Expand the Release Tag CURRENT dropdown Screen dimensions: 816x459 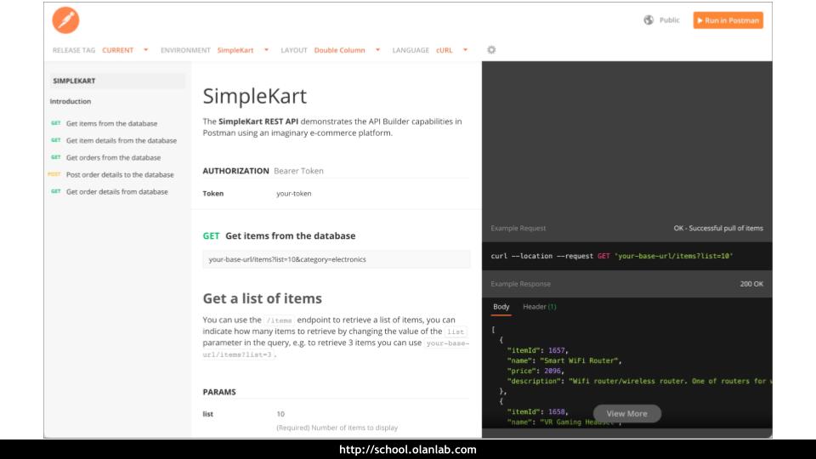tap(125, 50)
